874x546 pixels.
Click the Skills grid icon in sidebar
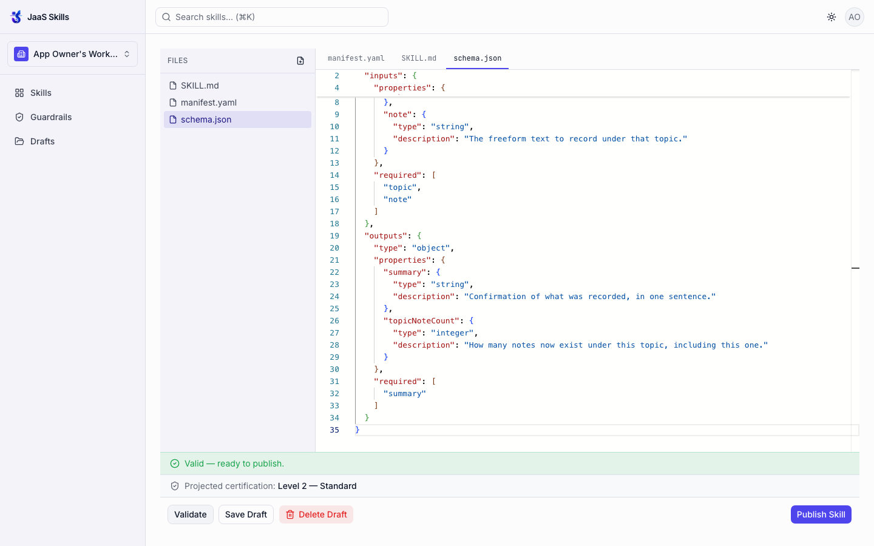point(19,93)
